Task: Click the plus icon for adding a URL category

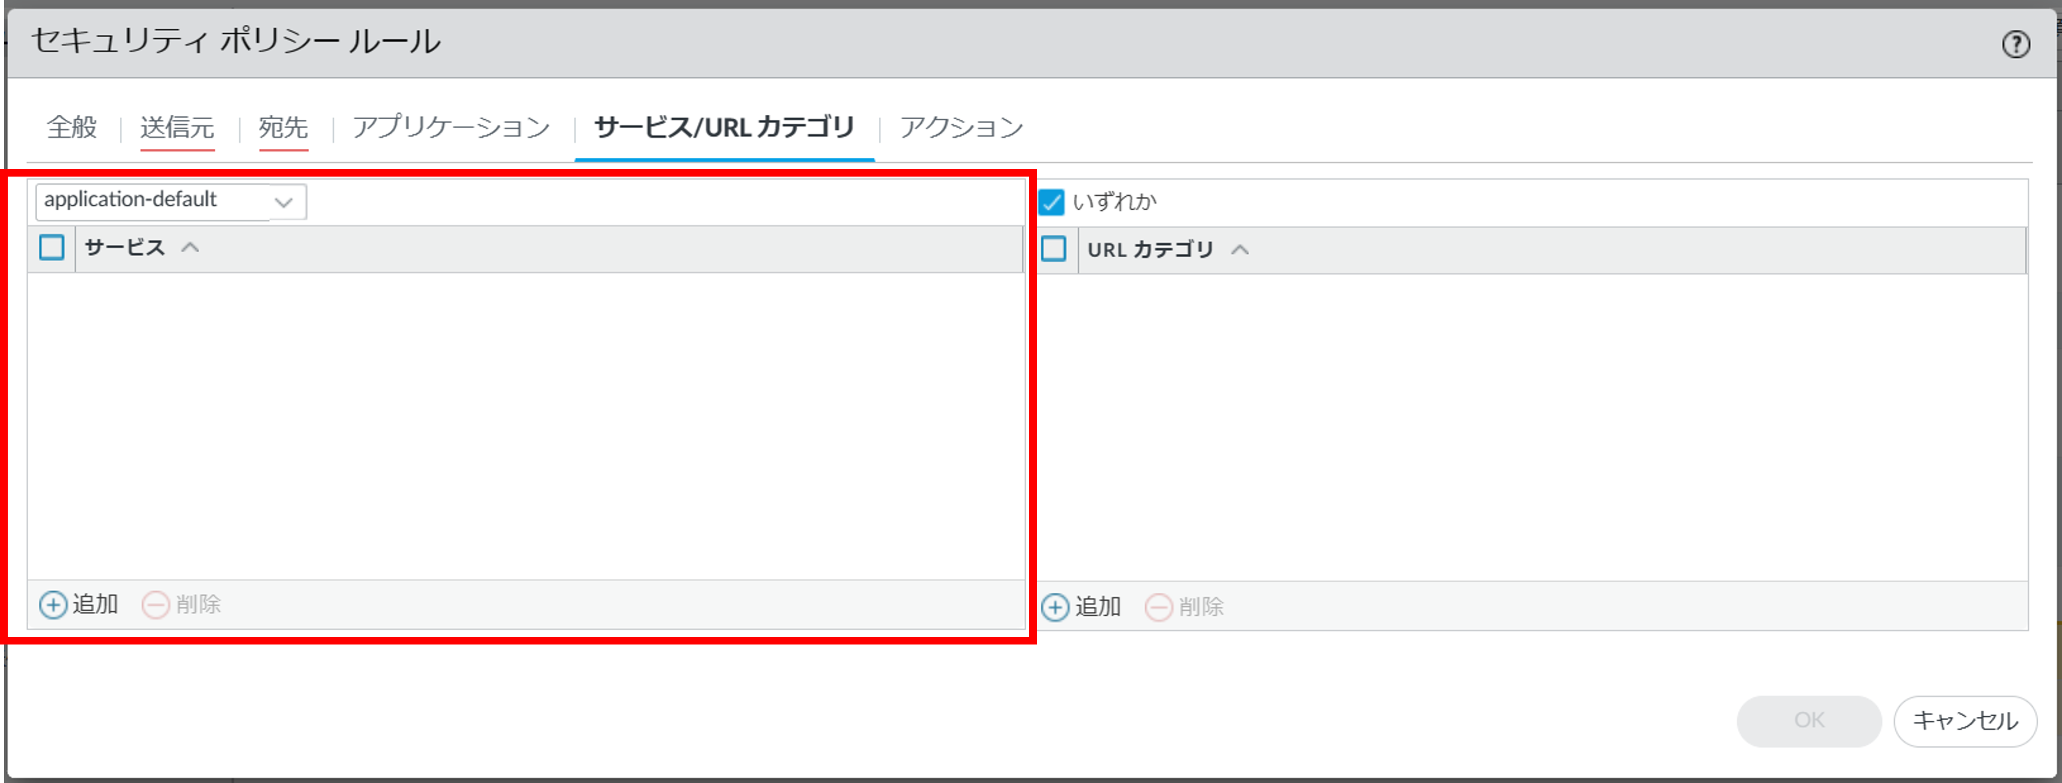Action: pos(1054,607)
